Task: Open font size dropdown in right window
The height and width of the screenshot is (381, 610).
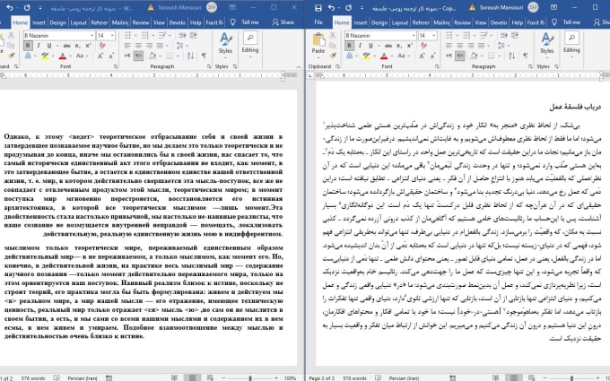Action: tap(434, 35)
